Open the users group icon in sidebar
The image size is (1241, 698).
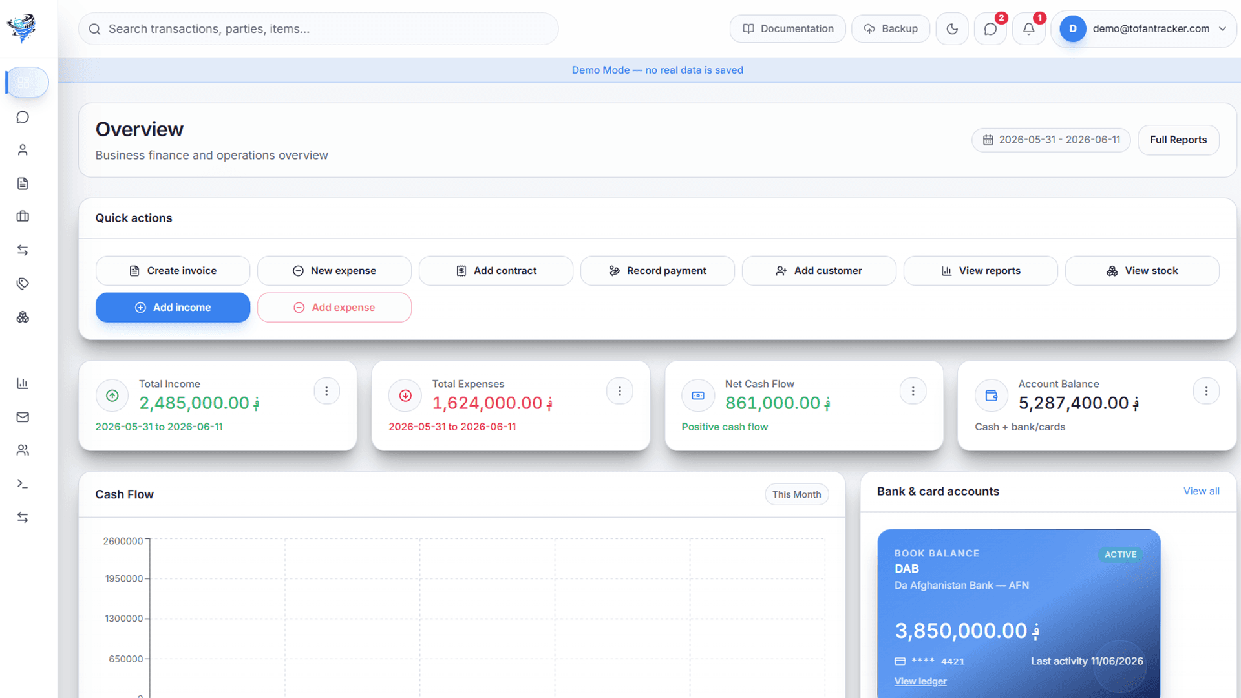[23, 450]
